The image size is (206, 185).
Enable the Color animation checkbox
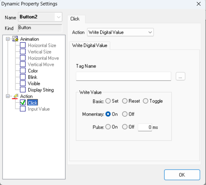coord(23,71)
